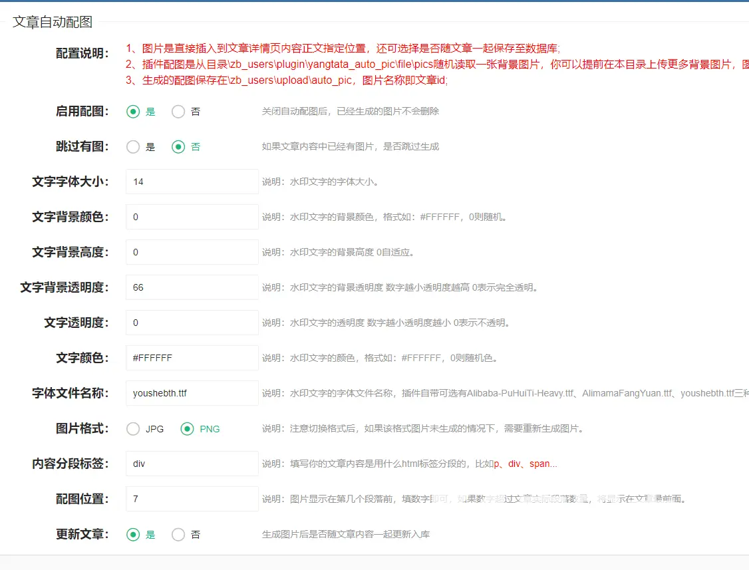
Task: Click the 文章自动配图 section heading
Action: click(x=53, y=22)
